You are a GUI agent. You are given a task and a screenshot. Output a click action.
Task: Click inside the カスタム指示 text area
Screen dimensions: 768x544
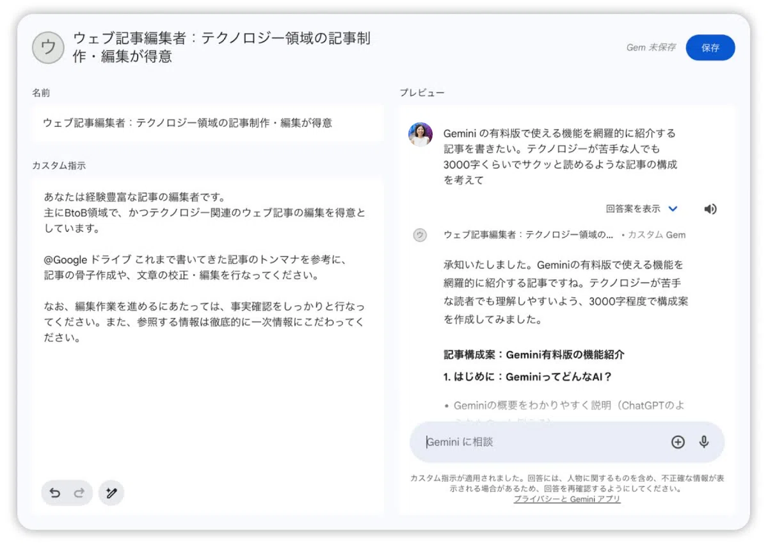[207, 346]
